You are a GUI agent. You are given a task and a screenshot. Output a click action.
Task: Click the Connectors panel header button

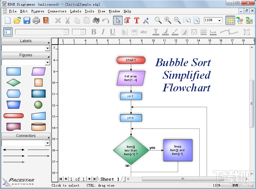pyautogui.click(x=26, y=136)
